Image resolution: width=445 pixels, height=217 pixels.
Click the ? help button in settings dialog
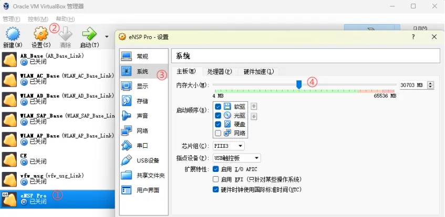pyautogui.click(x=413, y=37)
